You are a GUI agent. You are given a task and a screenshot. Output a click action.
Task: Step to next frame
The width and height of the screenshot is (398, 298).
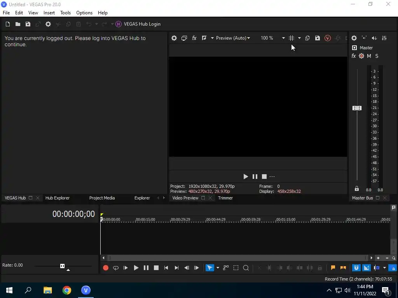click(196, 268)
